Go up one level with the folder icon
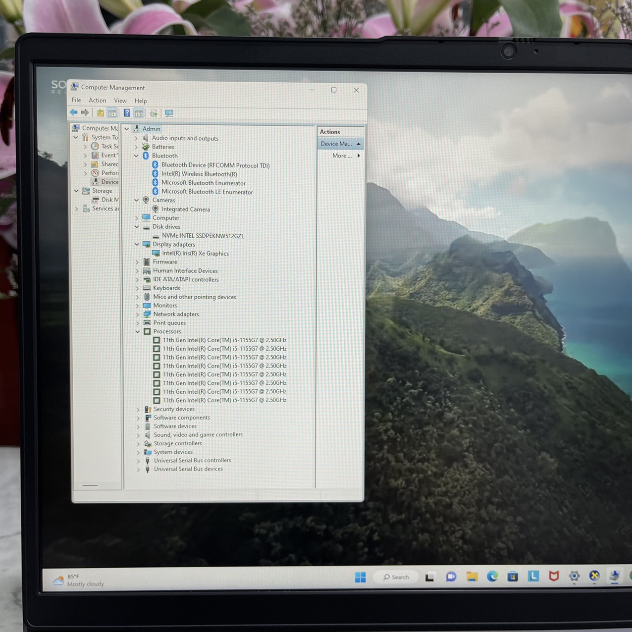632x632 pixels. tap(101, 113)
